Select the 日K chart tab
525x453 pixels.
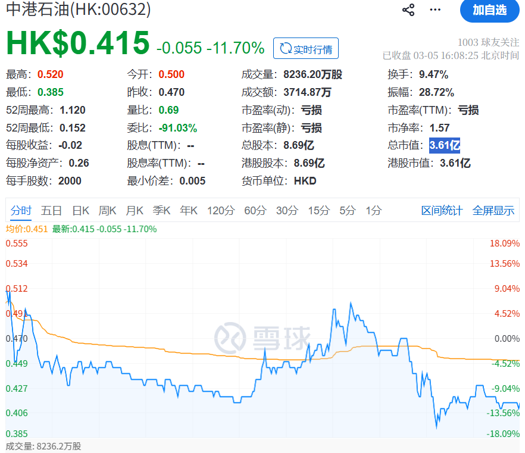[x=80, y=210]
